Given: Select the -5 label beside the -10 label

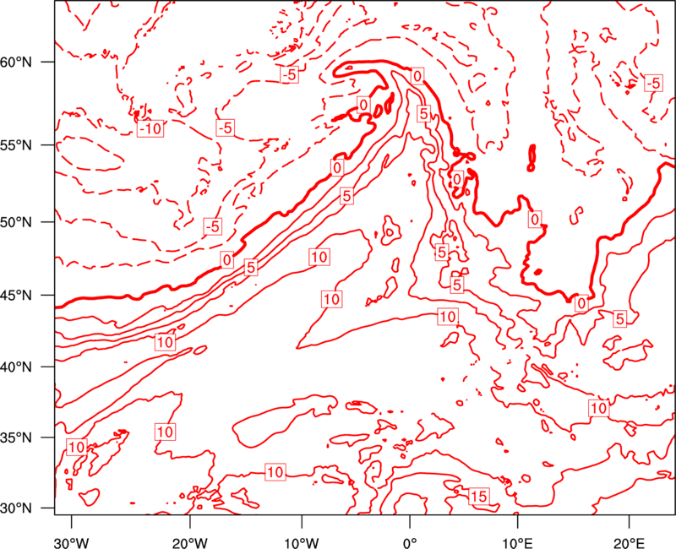Looking at the screenshot, I should tap(225, 128).
